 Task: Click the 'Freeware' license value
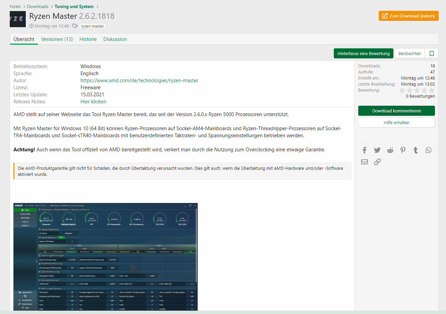click(x=90, y=88)
